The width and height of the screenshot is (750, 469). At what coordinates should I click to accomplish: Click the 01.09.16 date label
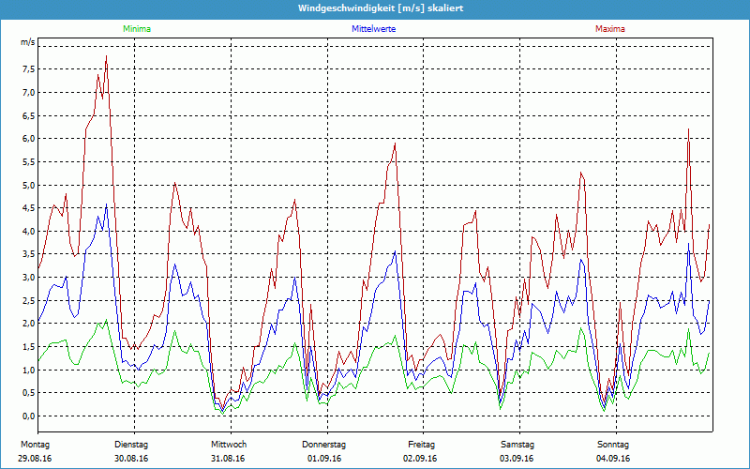point(324,459)
